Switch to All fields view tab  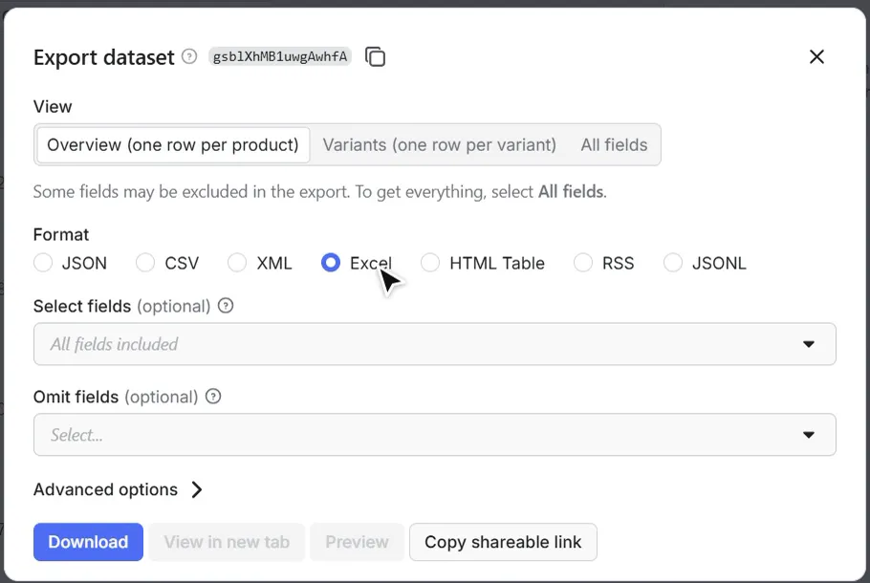(614, 144)
